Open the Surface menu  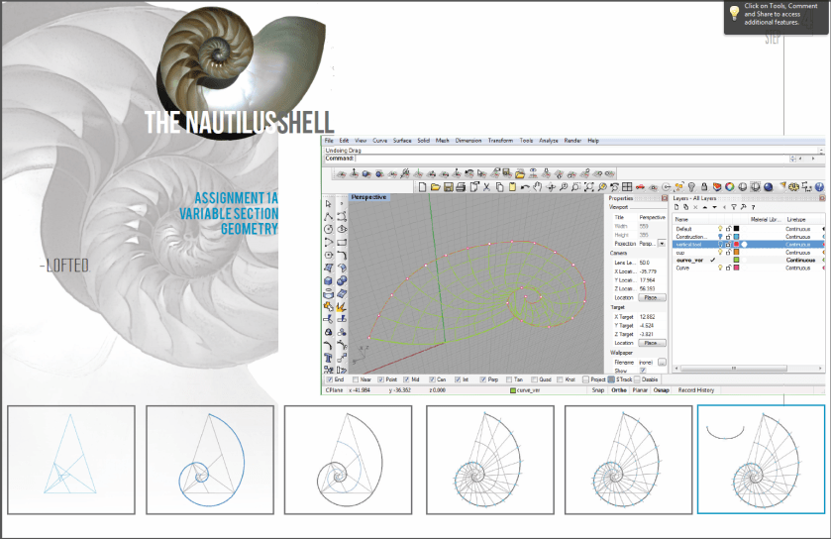(401, 141)
